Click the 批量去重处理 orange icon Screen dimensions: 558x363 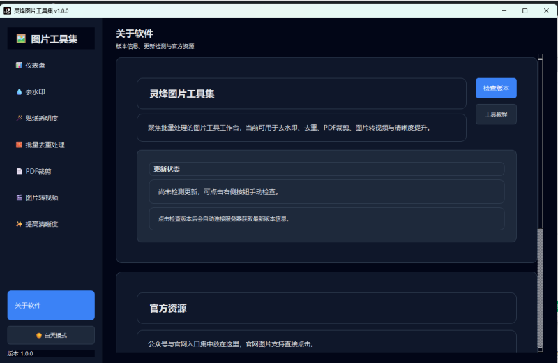point(19,145)
